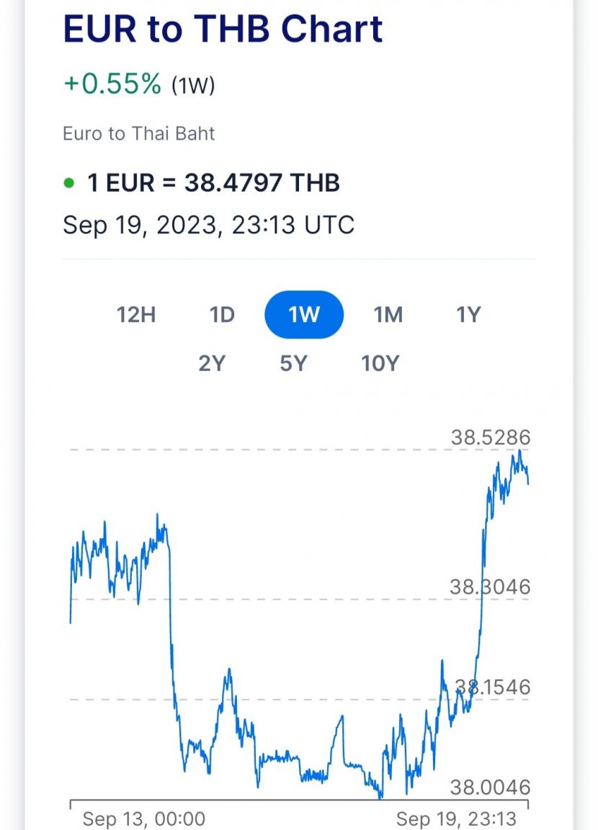
Task: Click the EUR to THB Chart heading
Action: (223, 29)
